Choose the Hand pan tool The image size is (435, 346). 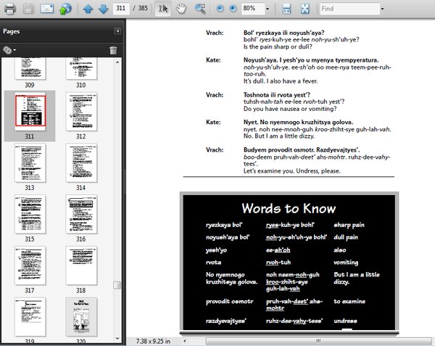tap(181, 9)
